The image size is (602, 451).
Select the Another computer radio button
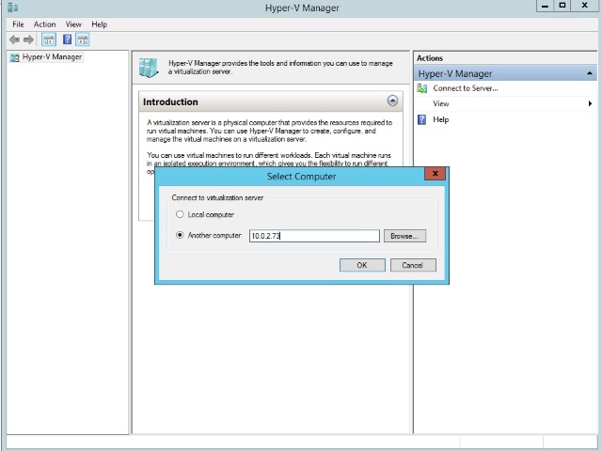pos(180,235)
